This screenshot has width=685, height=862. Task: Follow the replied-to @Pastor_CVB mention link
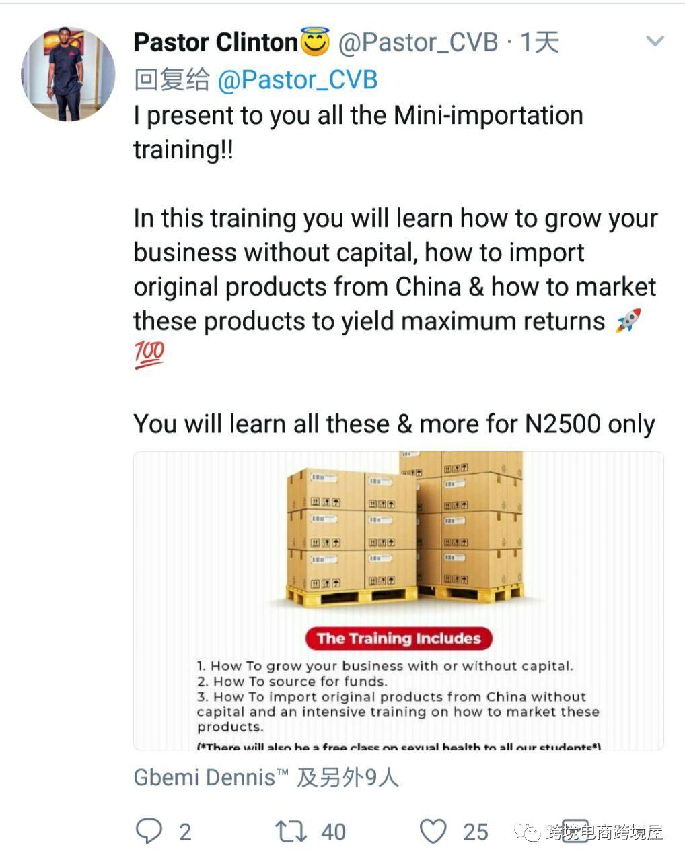[x=297, y=79]
